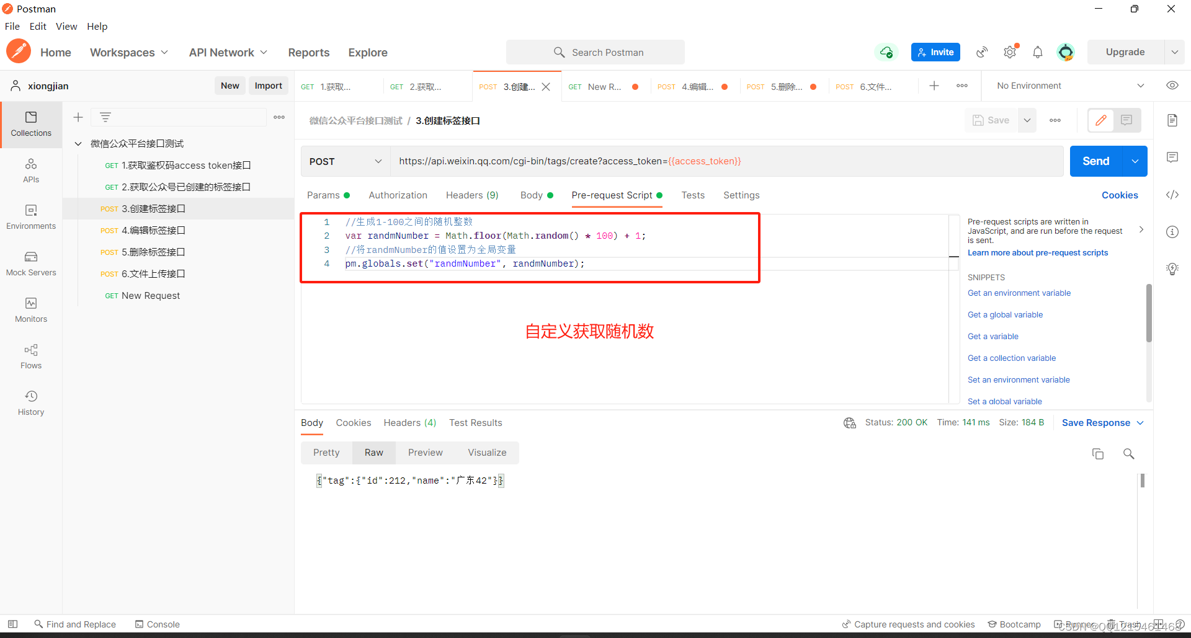The width and height of the screenshot is (1191, 638).
Task: Expand the Send button dropdown arrow
Action: pyautogui.click(x=1135, y=161)
